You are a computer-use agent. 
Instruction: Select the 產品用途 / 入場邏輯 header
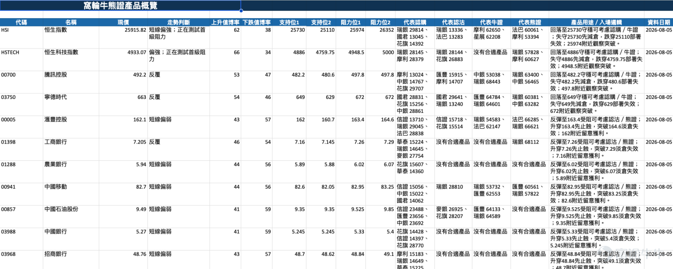coord(596,22)
